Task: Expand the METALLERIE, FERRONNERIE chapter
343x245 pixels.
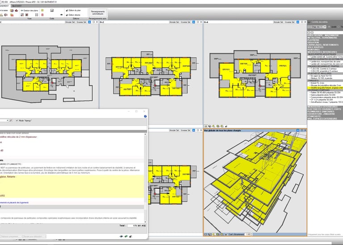Action: (325, 38)
